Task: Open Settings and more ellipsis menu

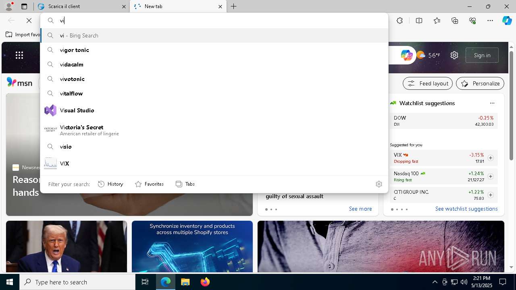Action: point(490,21)
